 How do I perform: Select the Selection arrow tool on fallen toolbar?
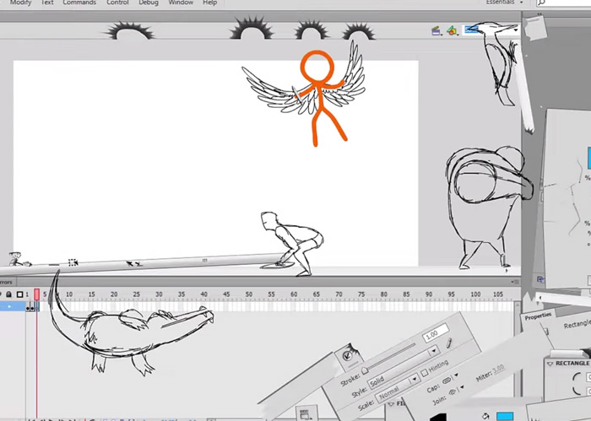[x=129, y=264]
